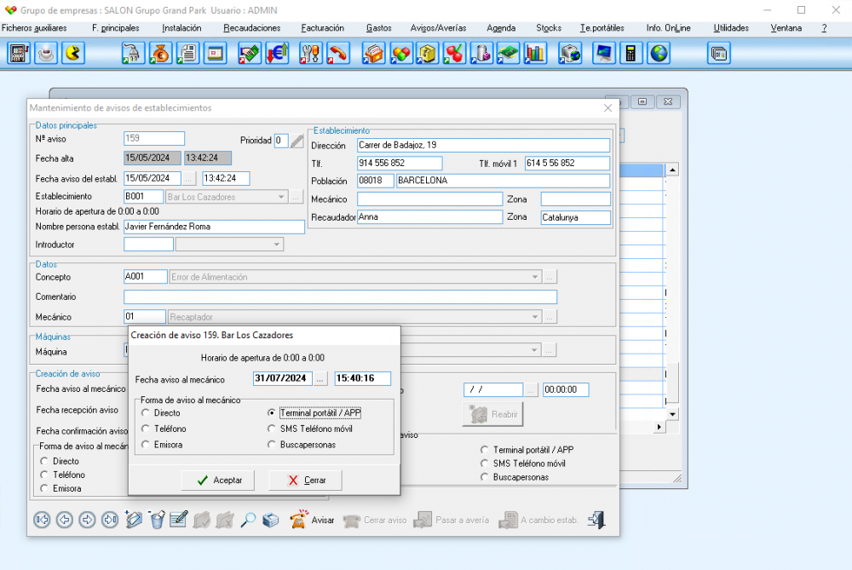Click the pencil icon next to Prioridad
The width and height of the screenshot is (852, 570).
tap(296, 141)
